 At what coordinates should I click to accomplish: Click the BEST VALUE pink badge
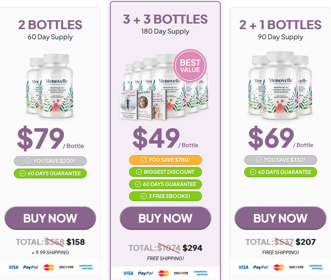[x=190, y=66]
